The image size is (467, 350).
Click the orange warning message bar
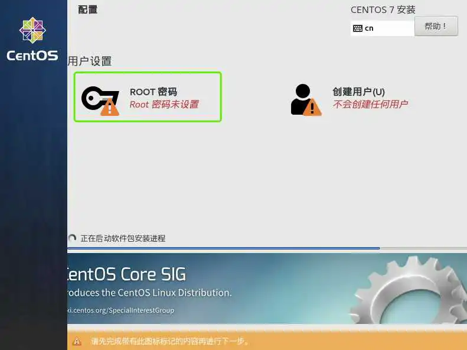(x=267, y=341)
